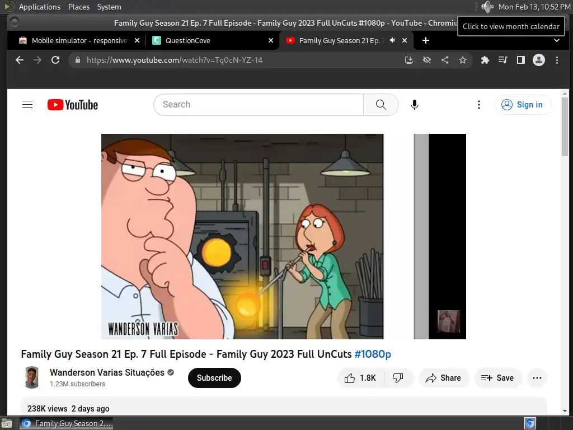View site information via the lock icon
This screenshot has width=573, height=430.
click(77, 60)
